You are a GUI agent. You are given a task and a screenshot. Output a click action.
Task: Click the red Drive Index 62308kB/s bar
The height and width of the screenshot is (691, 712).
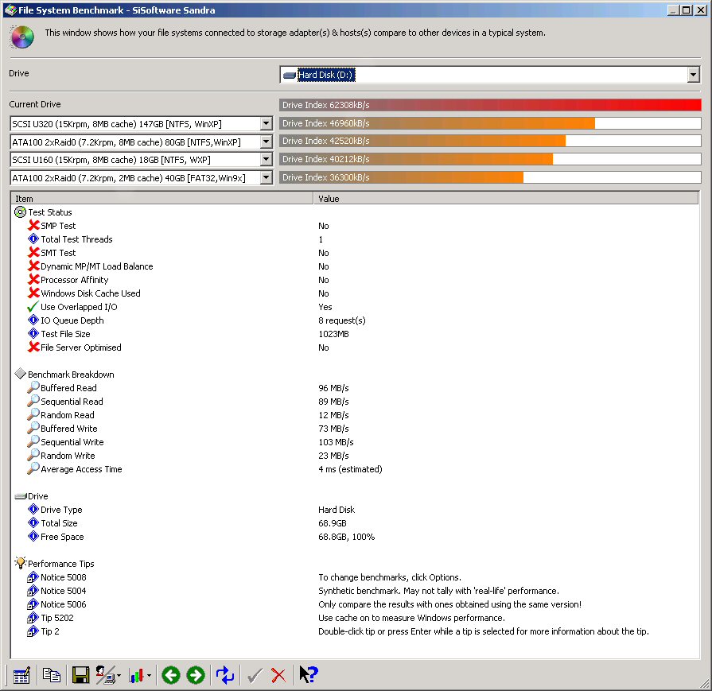[490, 105]
